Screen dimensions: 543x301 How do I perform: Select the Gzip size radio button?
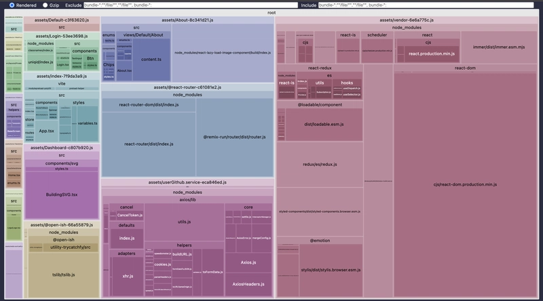(x=45, y=5)
